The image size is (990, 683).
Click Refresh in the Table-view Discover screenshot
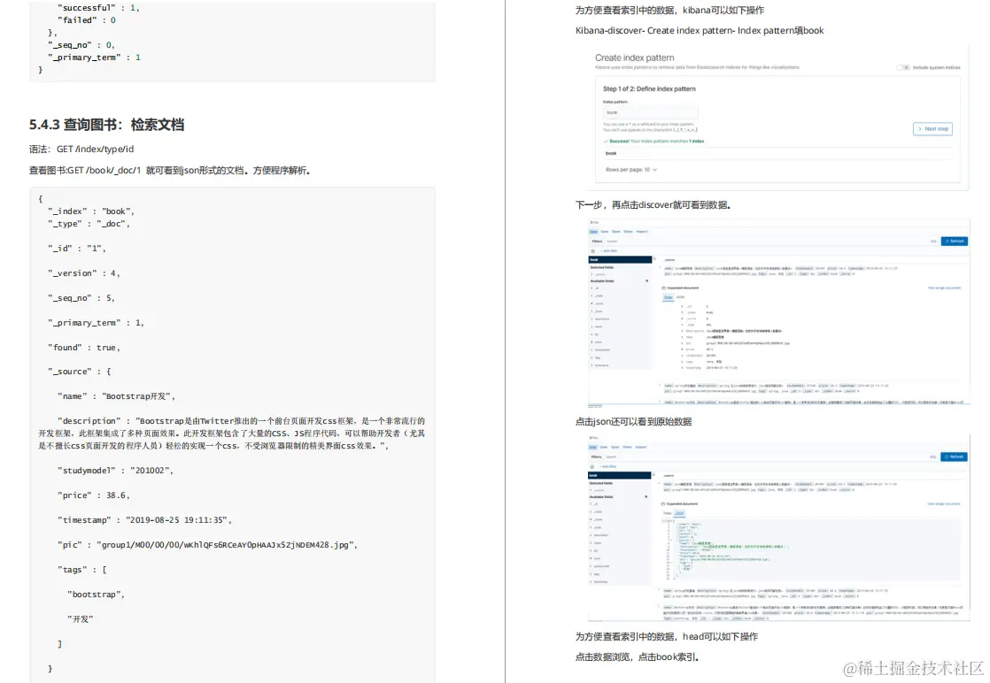(x=954, y=241)
